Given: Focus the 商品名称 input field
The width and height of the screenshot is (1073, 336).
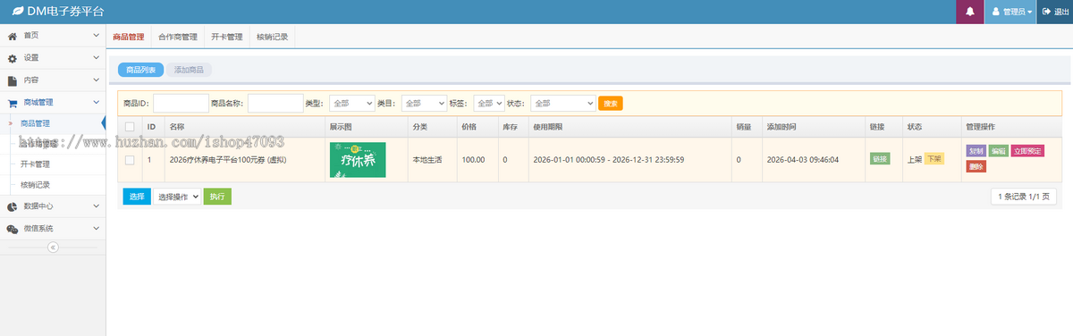Looking at the screenshot, I should coord(275,104).
